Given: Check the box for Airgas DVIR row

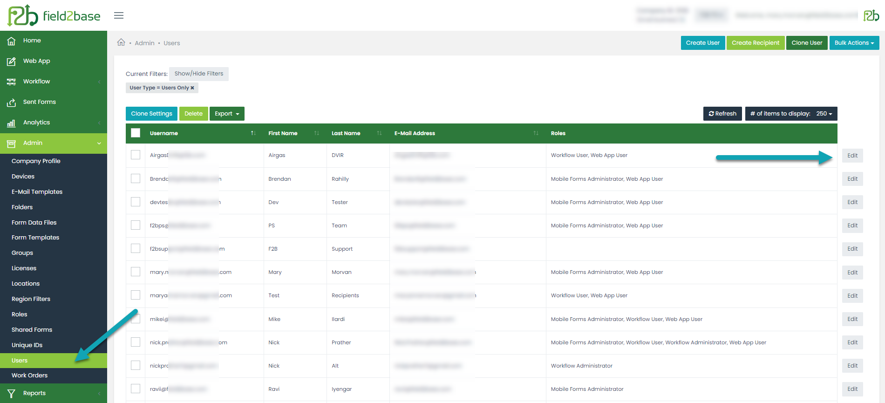Looking at the screenshot, I should coord(136,155).
